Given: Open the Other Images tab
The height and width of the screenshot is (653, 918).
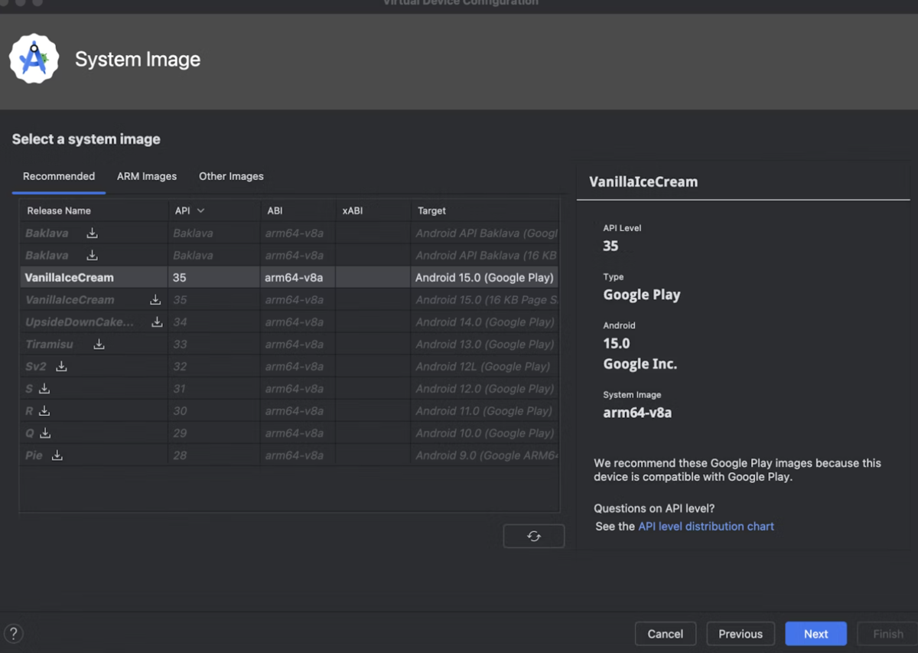Looking at the screenshot, I should (231, 176).
